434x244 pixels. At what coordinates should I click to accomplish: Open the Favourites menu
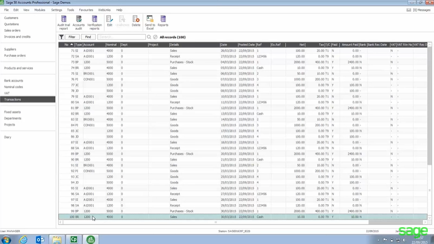coord(86,10)
